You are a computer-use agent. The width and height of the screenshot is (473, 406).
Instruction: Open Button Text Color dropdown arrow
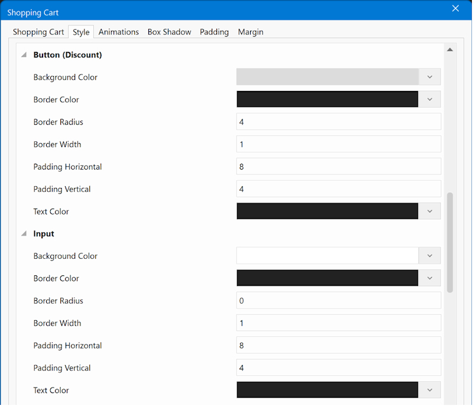430,212
